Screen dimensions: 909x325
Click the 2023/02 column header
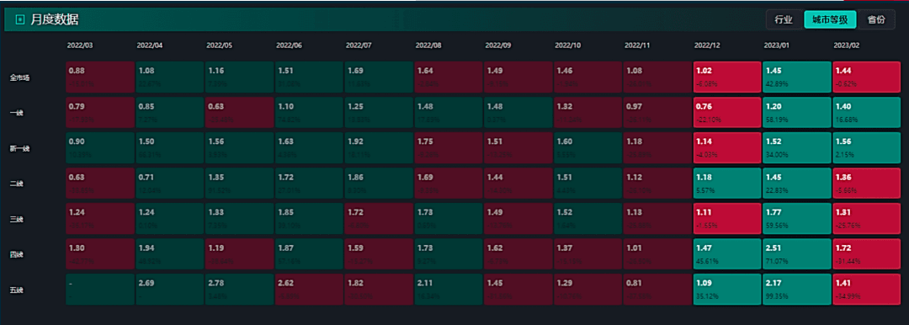tap(846, 45)
